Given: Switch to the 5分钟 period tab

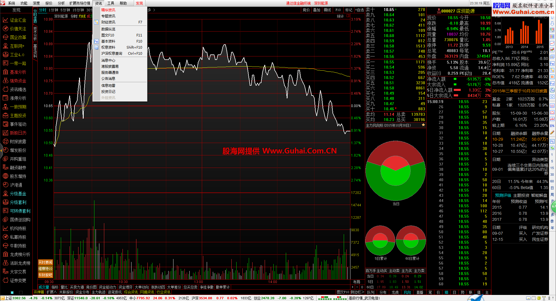Looking at the screenshot, I should click(x=65, y=10).
